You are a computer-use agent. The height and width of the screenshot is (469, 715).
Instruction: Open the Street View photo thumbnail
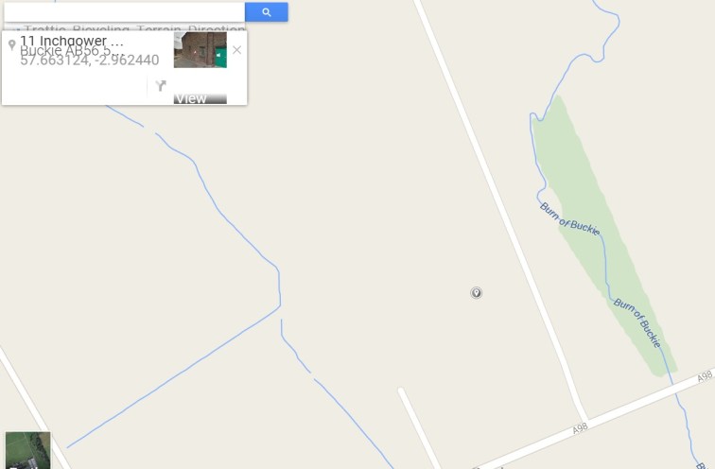[201, 50]
